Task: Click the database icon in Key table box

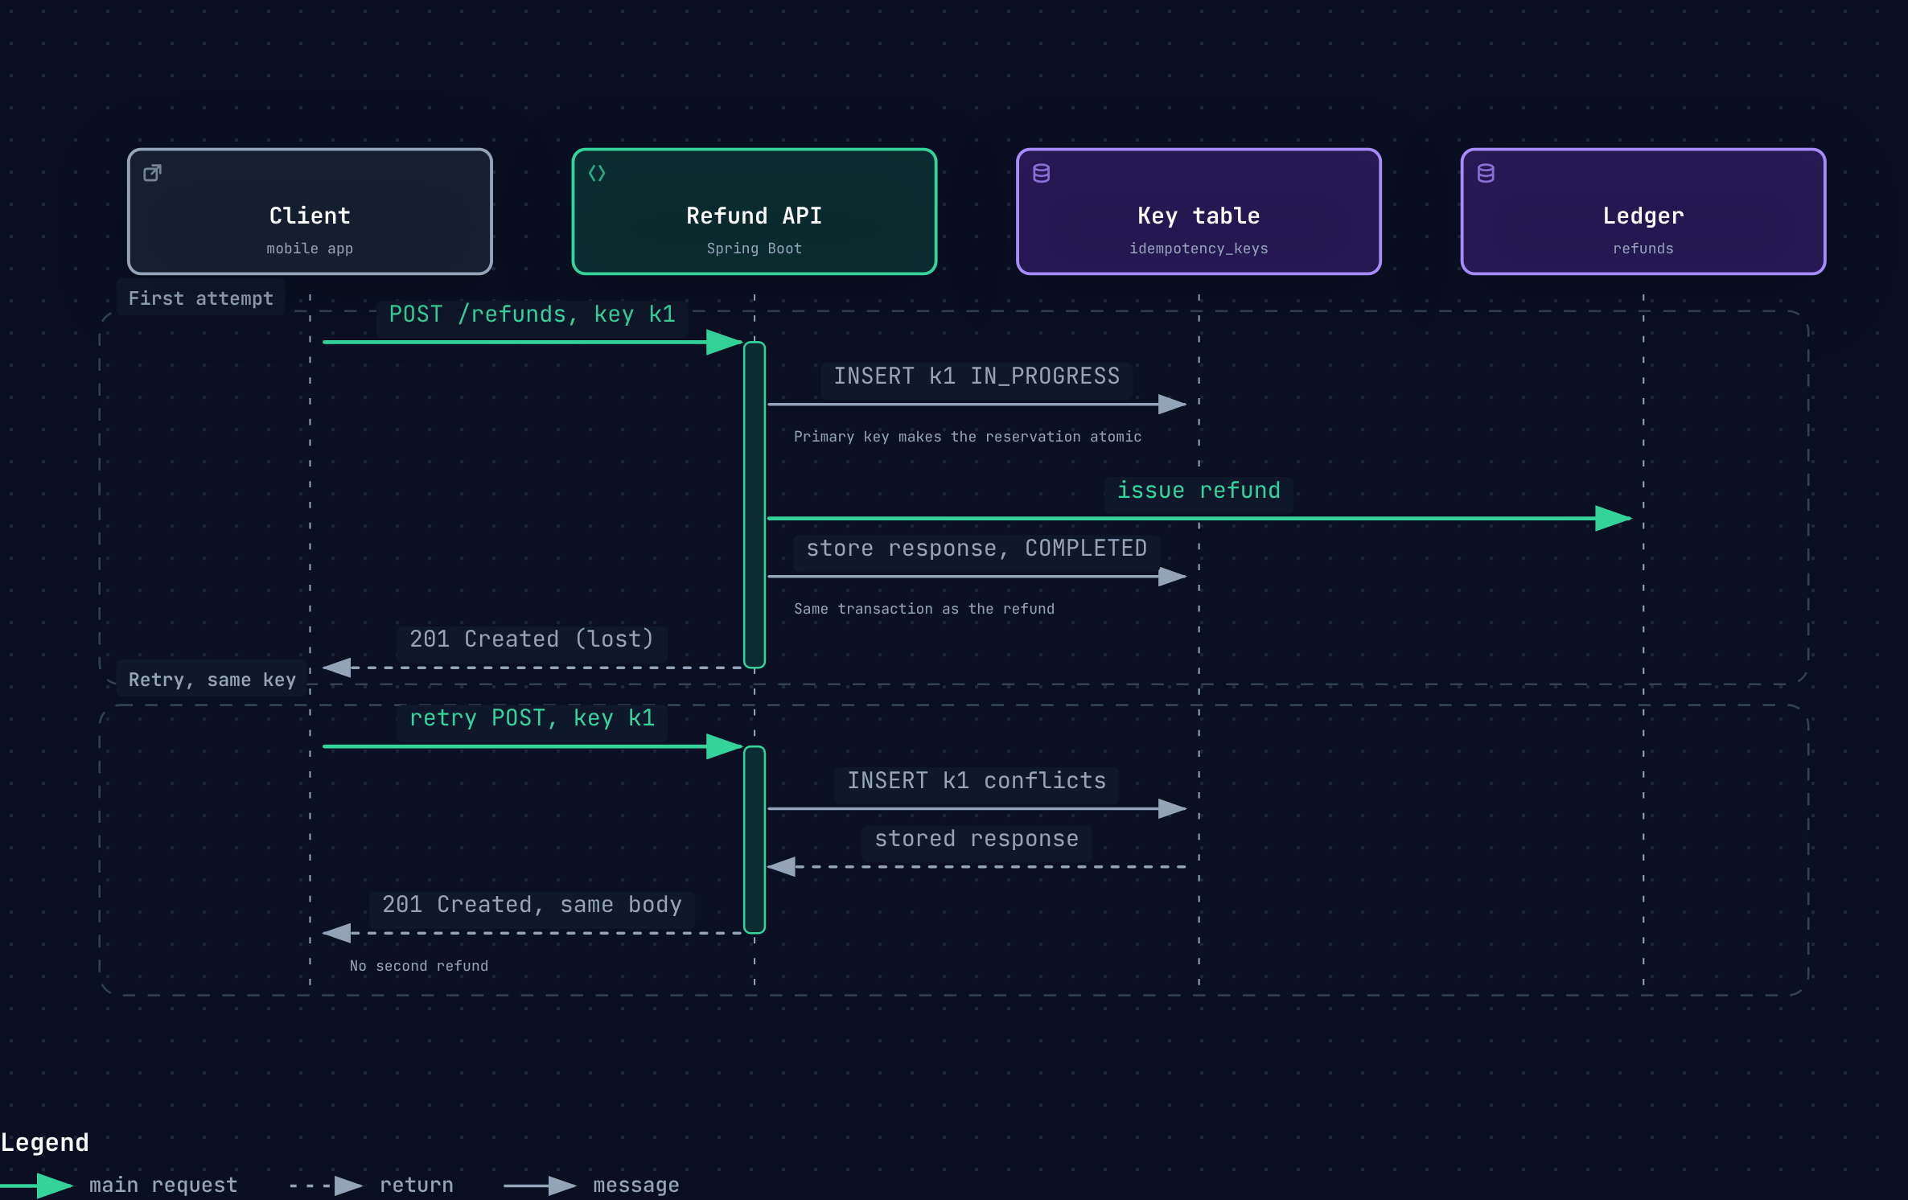Action: pyautogui.click(x=1042, y=173)
